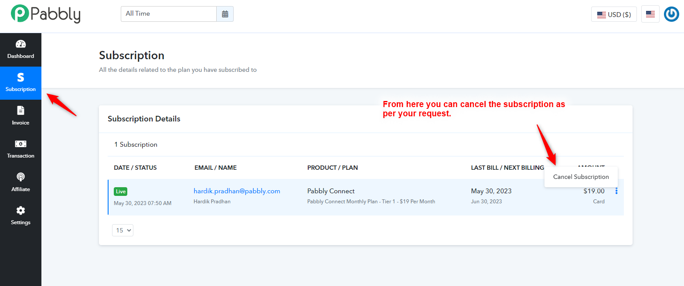The height and width of the screenshot is (286, 684).
Task: Click the EMAIL / NAME column header
Action: click(215, 168)
